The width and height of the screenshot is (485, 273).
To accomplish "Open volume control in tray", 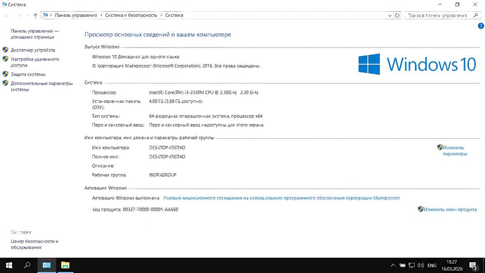I will tap(420, 265).
